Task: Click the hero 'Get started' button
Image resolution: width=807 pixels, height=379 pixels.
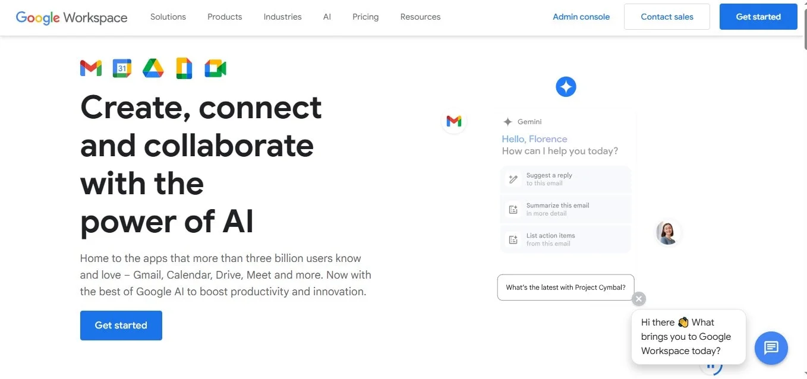Action: 121,325
